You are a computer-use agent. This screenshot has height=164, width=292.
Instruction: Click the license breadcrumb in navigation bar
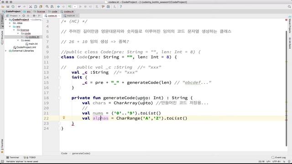click(39, 11)
